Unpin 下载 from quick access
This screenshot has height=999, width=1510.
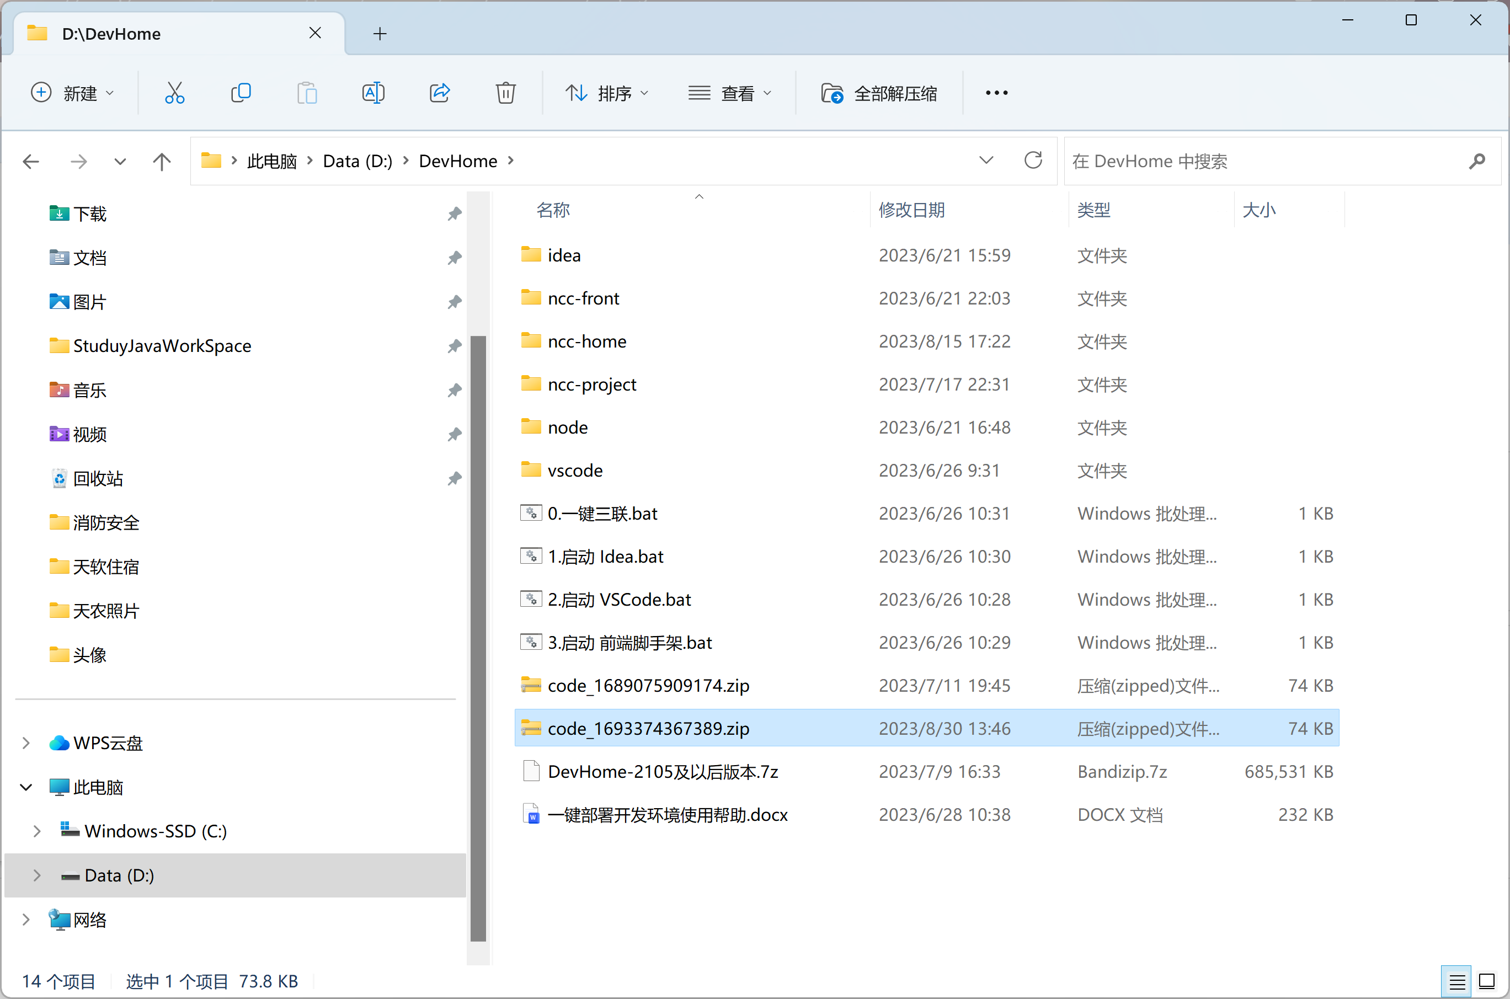pyautogui.click(x=454, y=214)
